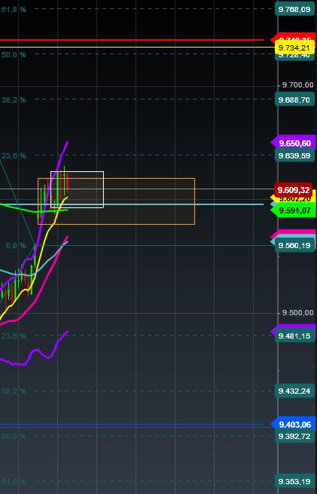The width and height of the screenshot is (317, 494).
Task: Click 61,8 % label on the 9.353,19 level
Action: coord(14,481)
